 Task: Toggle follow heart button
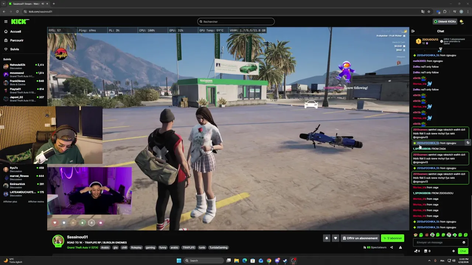(x=335, y=238)
